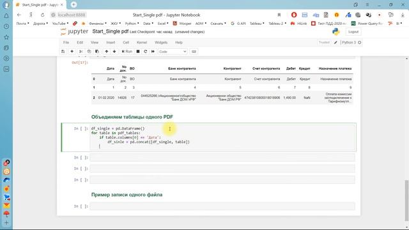Open the G API bookmark
The width and height of the screenshot is (409, 230).
coord(238,24)
